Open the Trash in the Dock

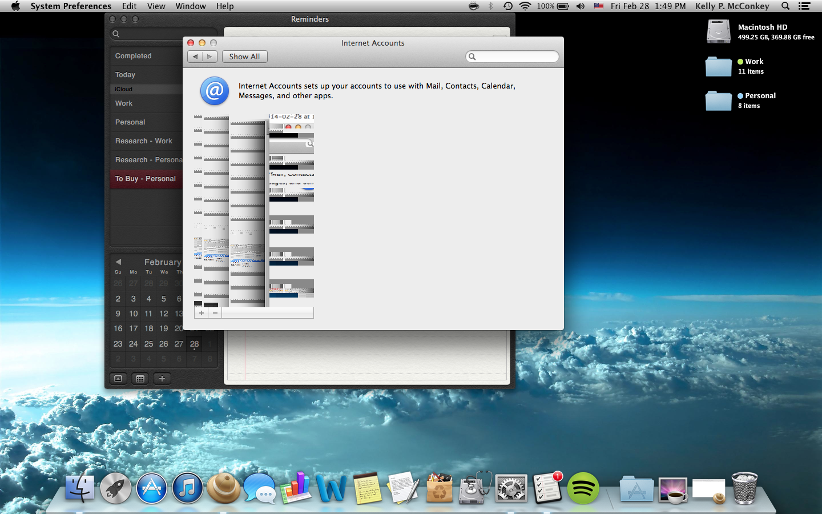click(745, 488)
